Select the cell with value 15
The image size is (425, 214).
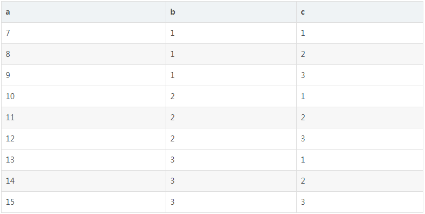[x=83, y=202]
